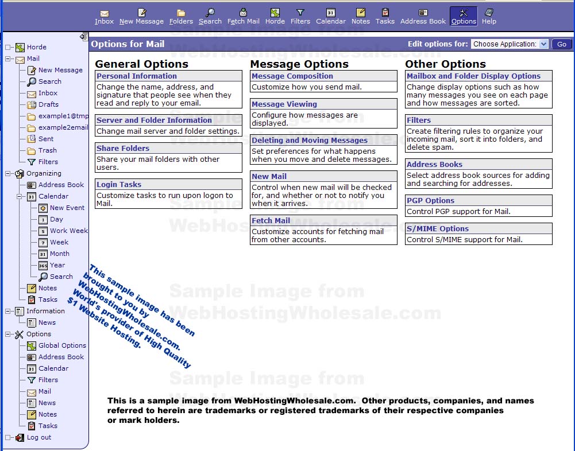575x451 pixels.
Task: Open Address Book under Organizing in the sidebar
Action: pos(61,185)
